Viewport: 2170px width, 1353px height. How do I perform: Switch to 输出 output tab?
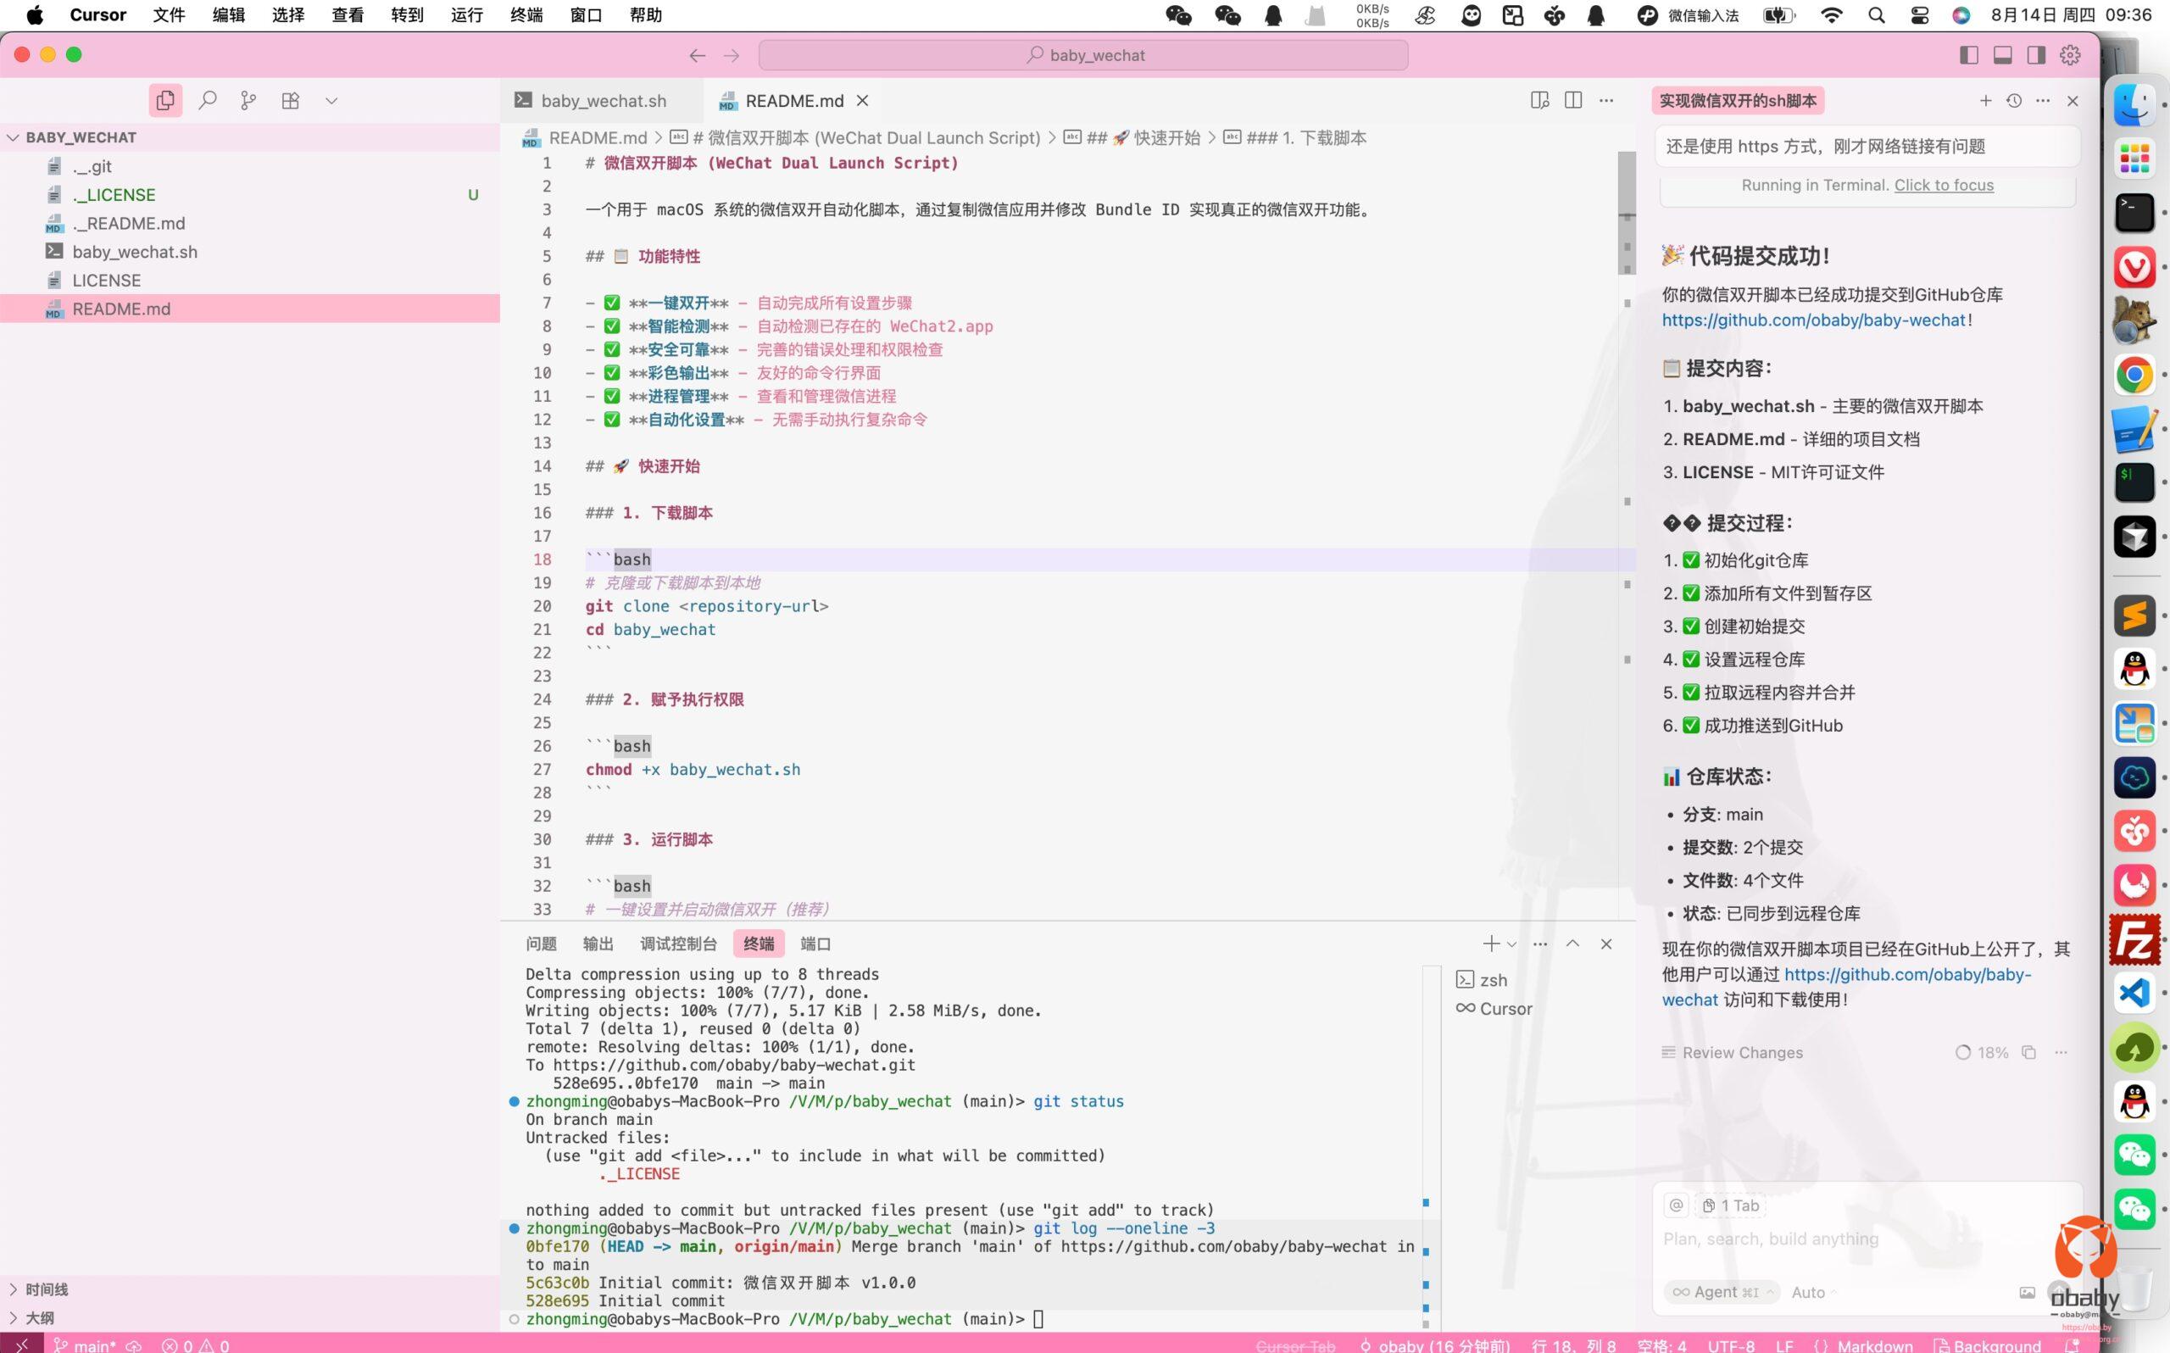pos(598,944)
